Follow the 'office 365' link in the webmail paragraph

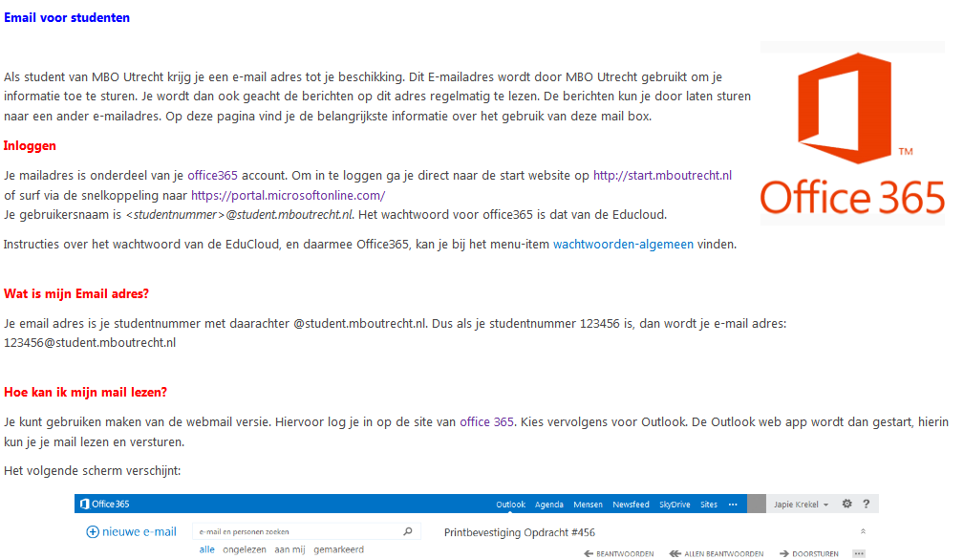(x=486, y=421)
